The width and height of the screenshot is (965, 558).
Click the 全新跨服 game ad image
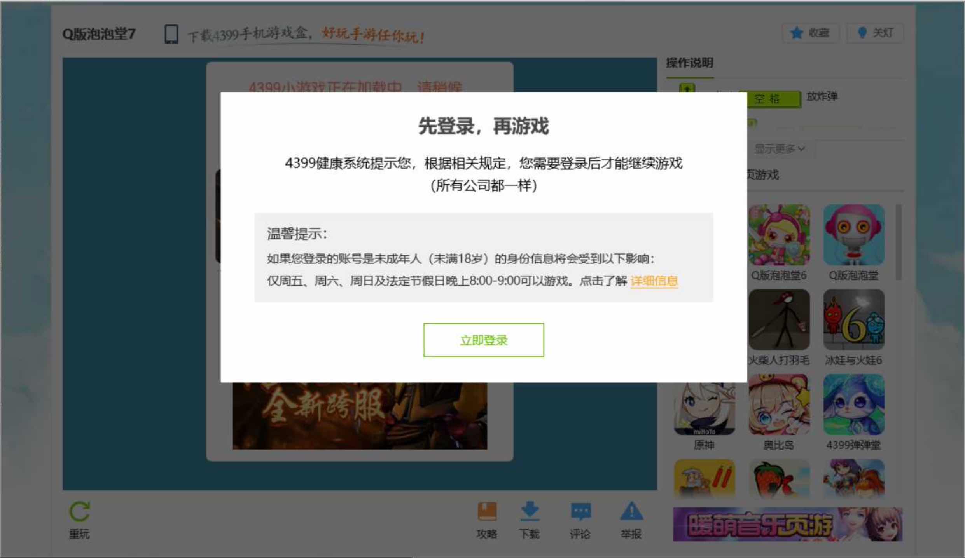360,416
